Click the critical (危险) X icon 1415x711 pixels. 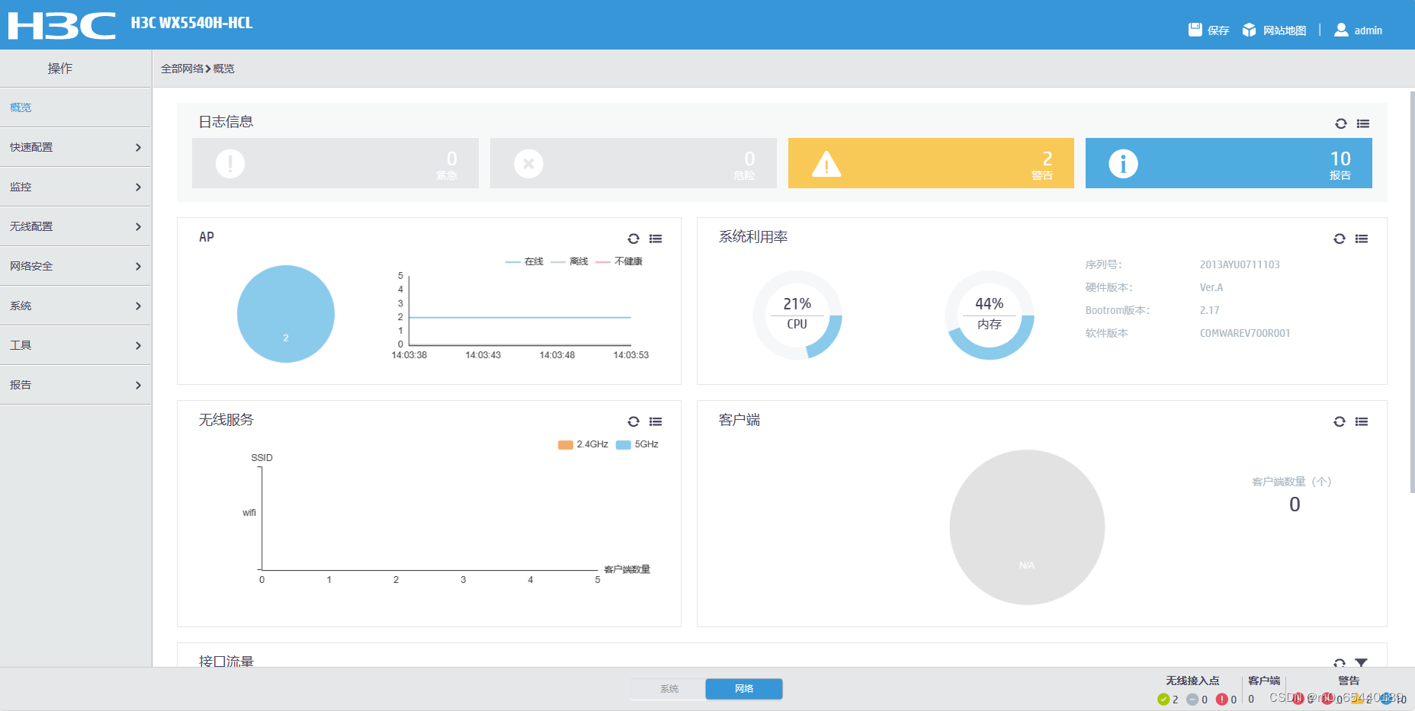(x=528, y=163)
